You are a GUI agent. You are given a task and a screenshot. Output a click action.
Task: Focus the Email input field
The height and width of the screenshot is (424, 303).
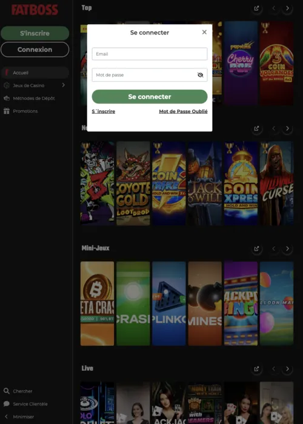click(150, 54)
